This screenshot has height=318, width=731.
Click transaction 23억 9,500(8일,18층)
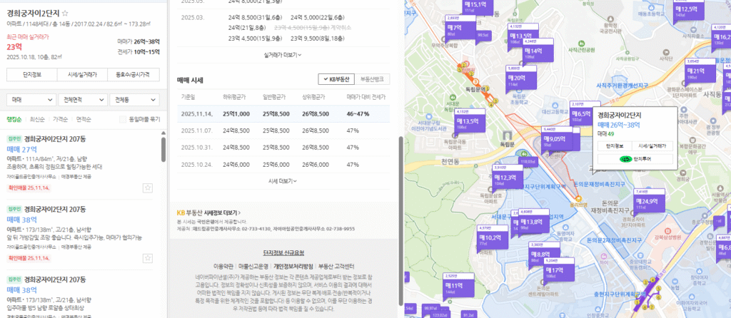tap(317, 39)
